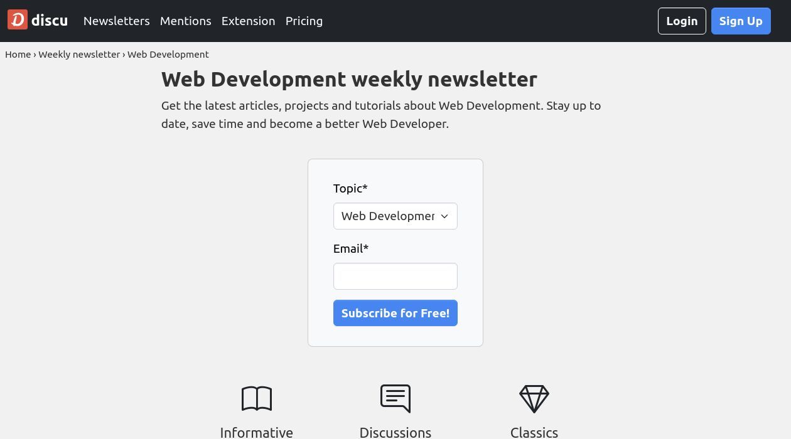Click the discu logo icon
Screen dimensions: 791x439
pyautogui.click(x=18, y=20)
